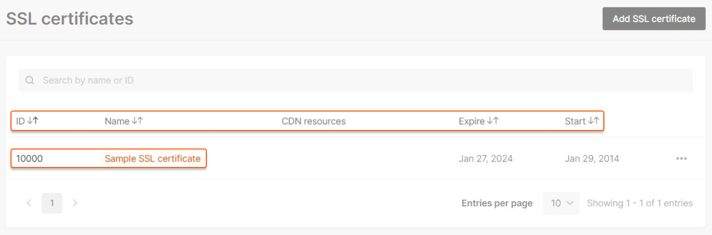Sort by ID using its arrows icon

(33, 121)
